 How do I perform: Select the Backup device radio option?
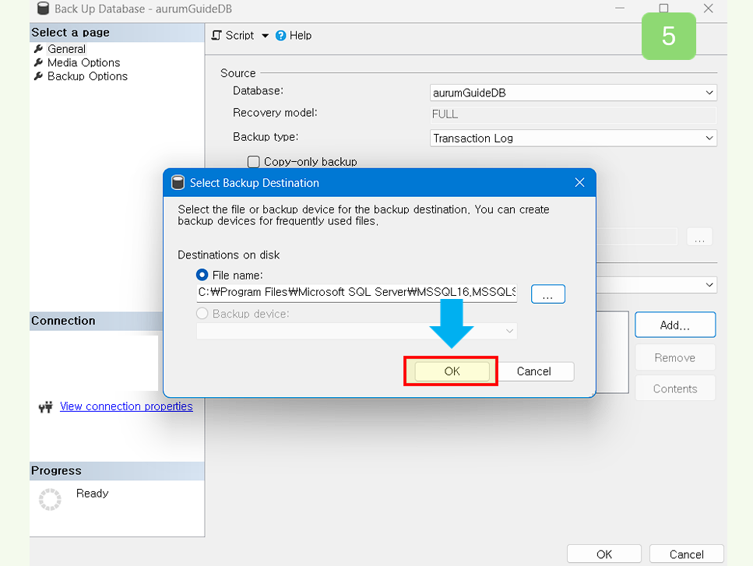coord(202,314)
